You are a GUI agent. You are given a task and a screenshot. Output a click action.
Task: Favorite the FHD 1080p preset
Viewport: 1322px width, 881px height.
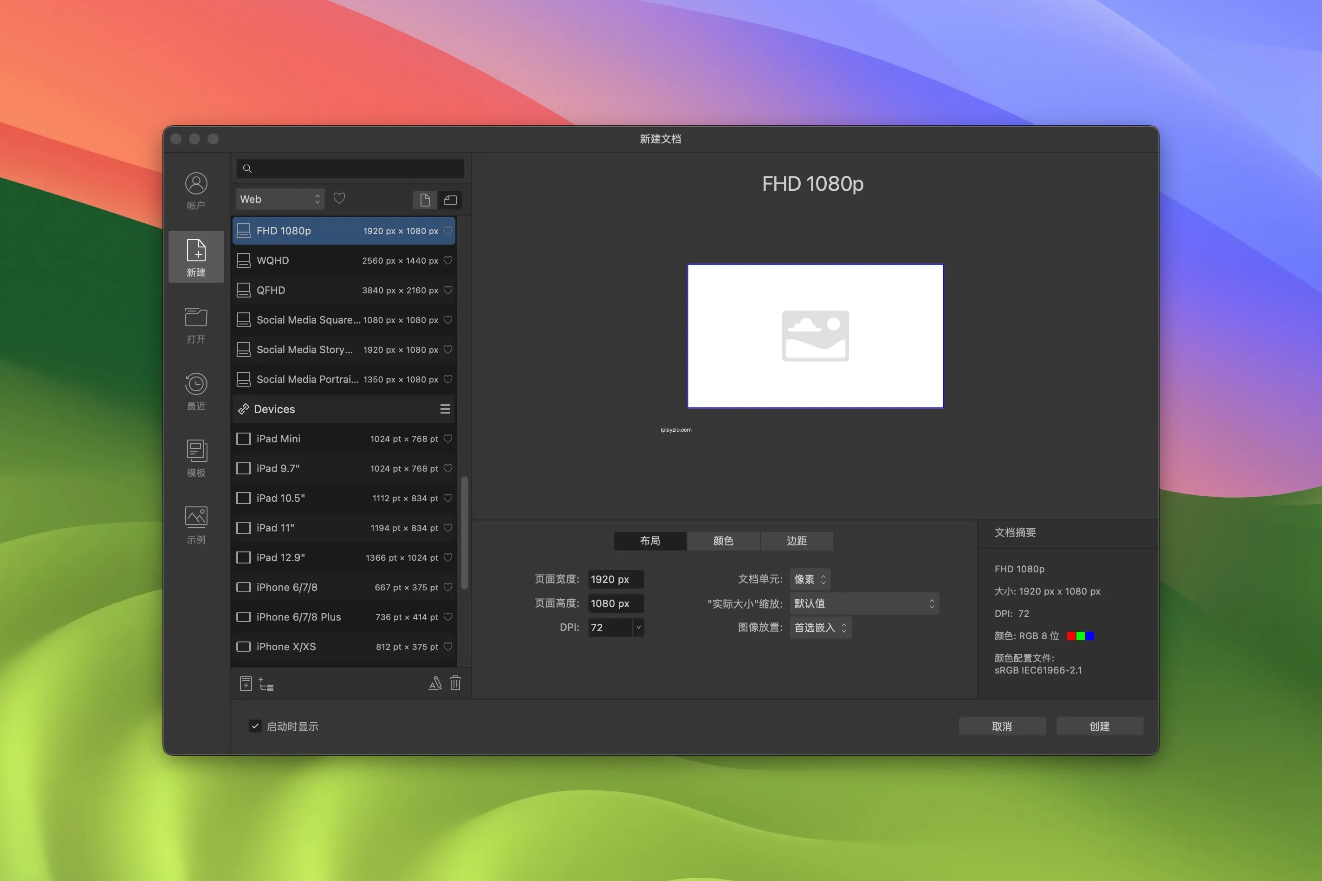coord(448,231)
